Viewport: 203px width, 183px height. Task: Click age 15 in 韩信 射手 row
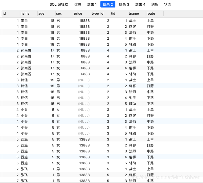(52, 98)
